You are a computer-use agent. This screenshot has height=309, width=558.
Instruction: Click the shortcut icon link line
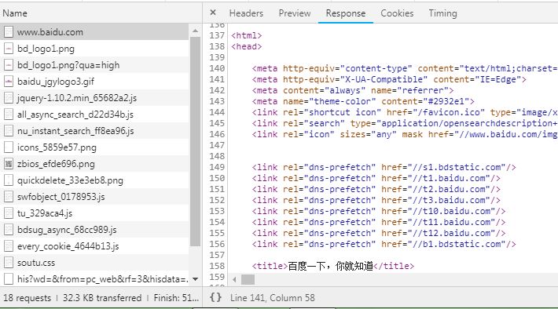coord(405,112)
